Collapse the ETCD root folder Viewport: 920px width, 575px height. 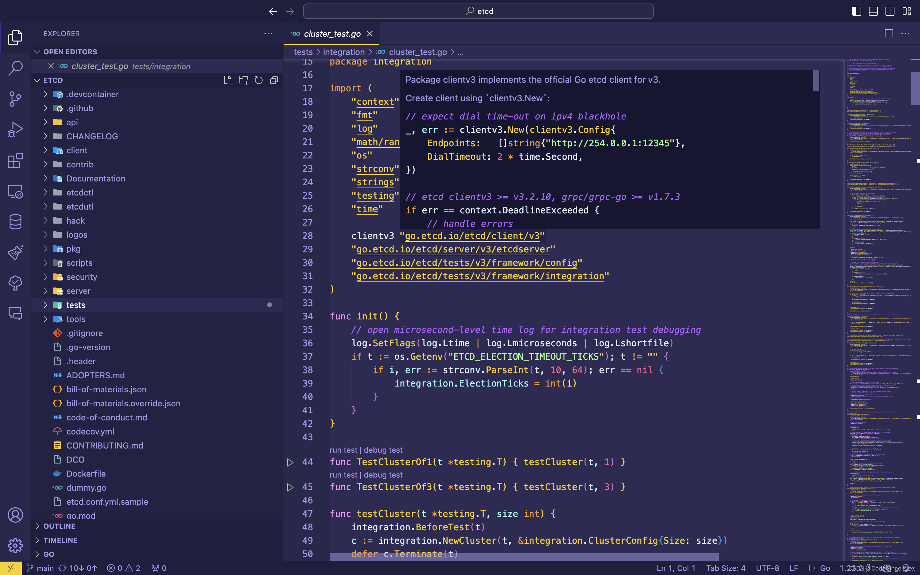(x=38, y=80)
